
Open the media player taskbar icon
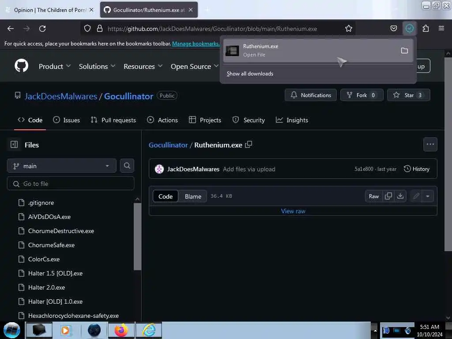click(x=66, y=330)
